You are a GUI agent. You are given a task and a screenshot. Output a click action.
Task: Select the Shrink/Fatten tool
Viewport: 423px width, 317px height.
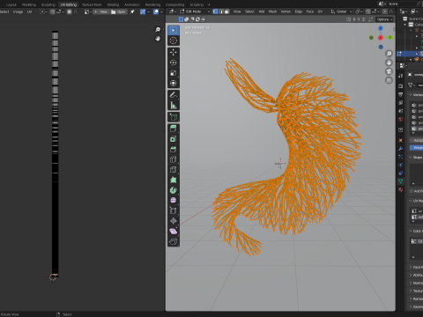pos(174,221)
